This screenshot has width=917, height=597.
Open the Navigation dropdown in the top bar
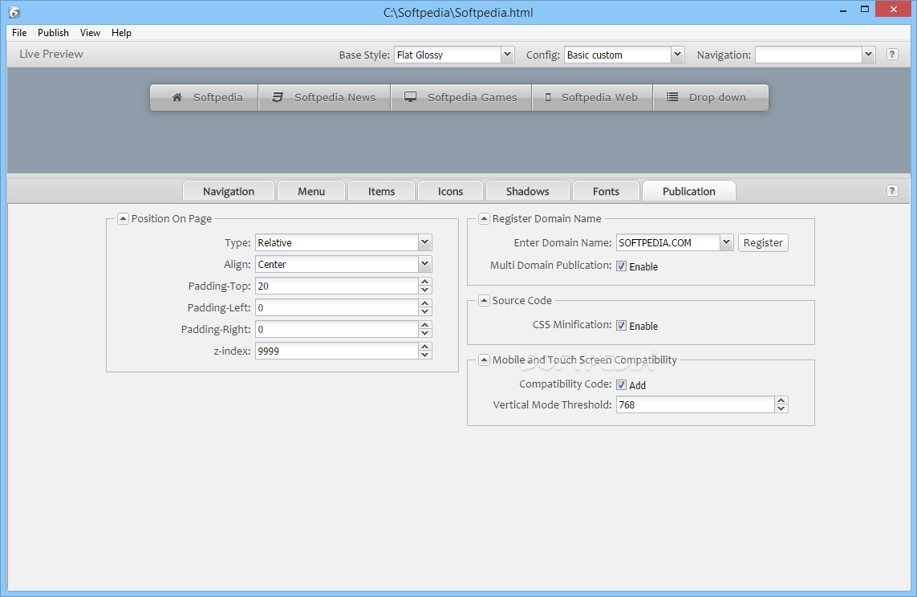click(868, 55)
